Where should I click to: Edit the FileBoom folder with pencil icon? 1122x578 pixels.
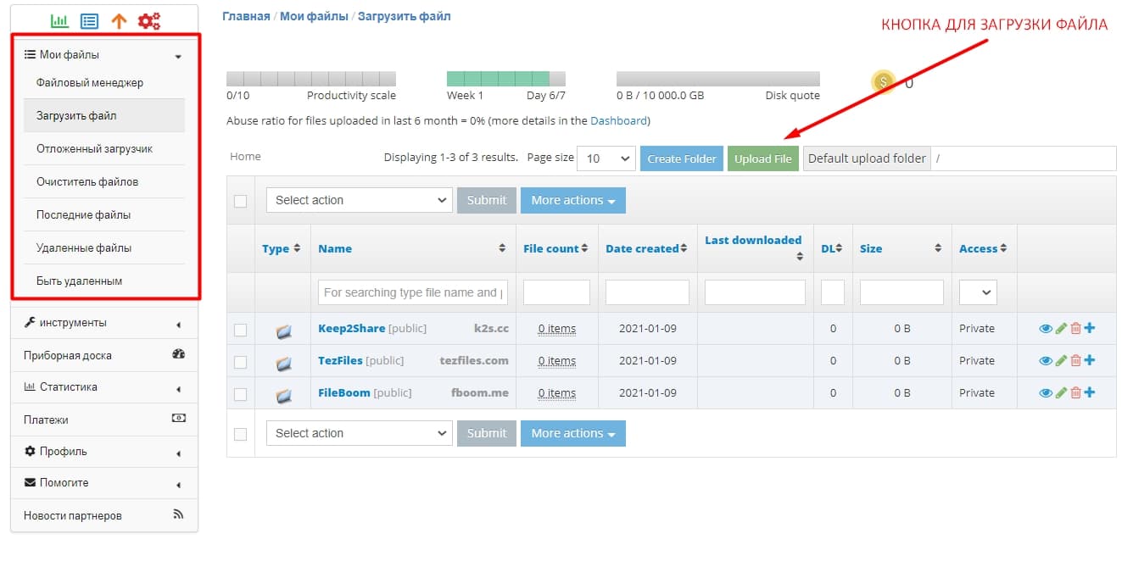click(1061, 393)
